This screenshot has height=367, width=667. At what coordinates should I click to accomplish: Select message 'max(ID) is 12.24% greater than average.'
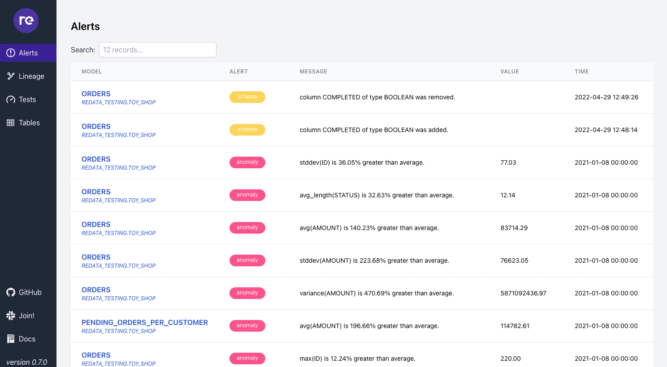click(x=358, y=358)
